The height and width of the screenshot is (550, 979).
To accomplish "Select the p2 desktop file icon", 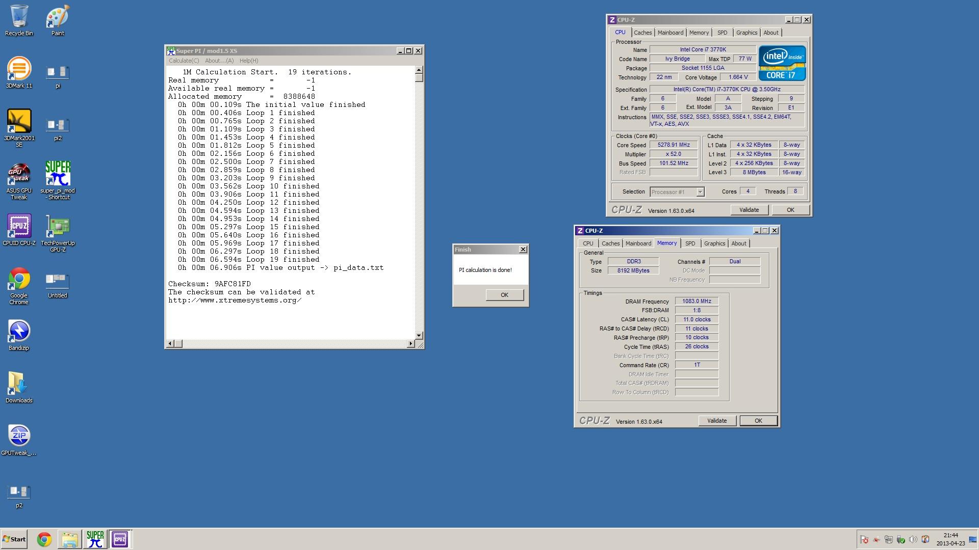I will coord(19,497).
